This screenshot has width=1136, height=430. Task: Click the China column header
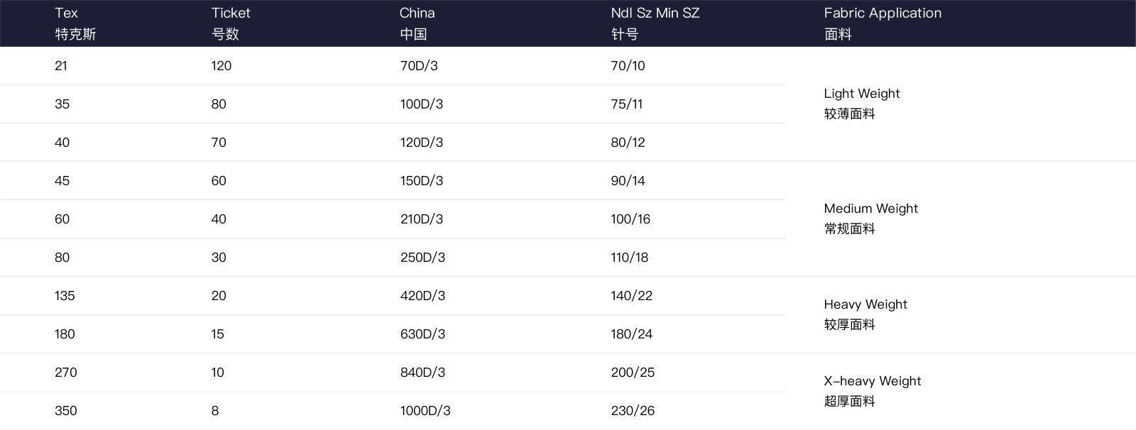click(417, 23)
